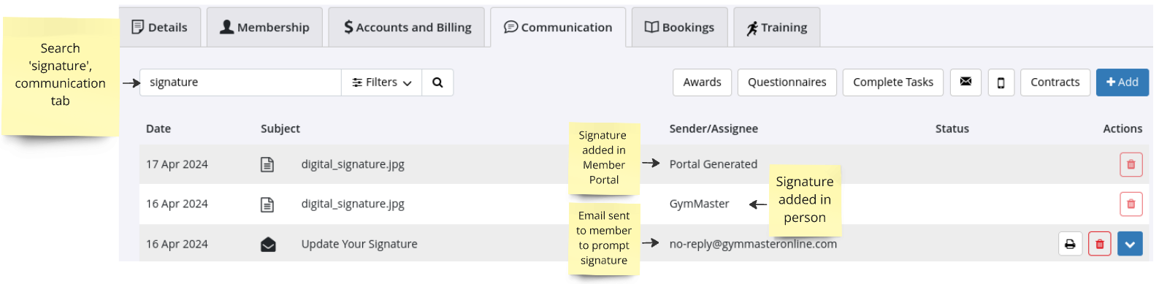The height and width of the screenshot is (284, 1159).
Task: Delete the GymMaster digital_signature.jpg entry
Action: [1131, 204]
